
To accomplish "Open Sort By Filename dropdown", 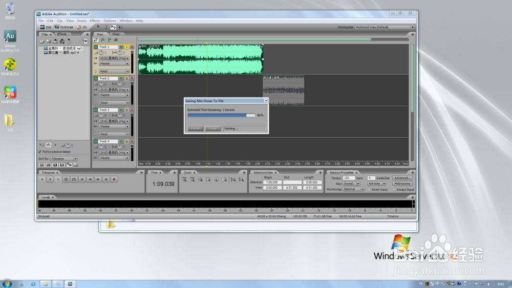I will 64,159.
